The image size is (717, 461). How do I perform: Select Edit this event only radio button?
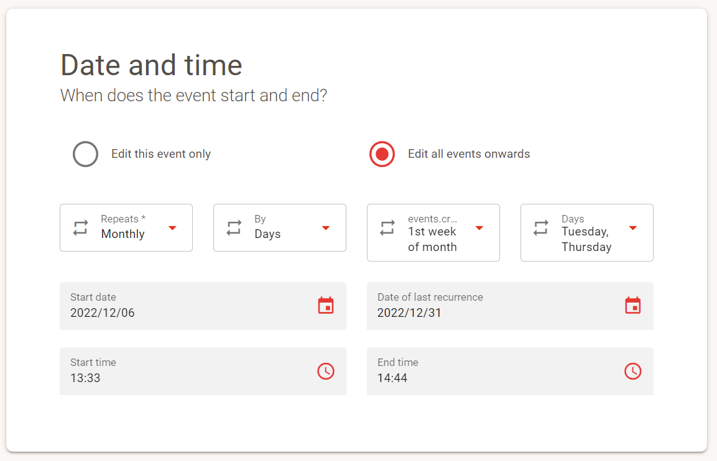tap(86, 154)
